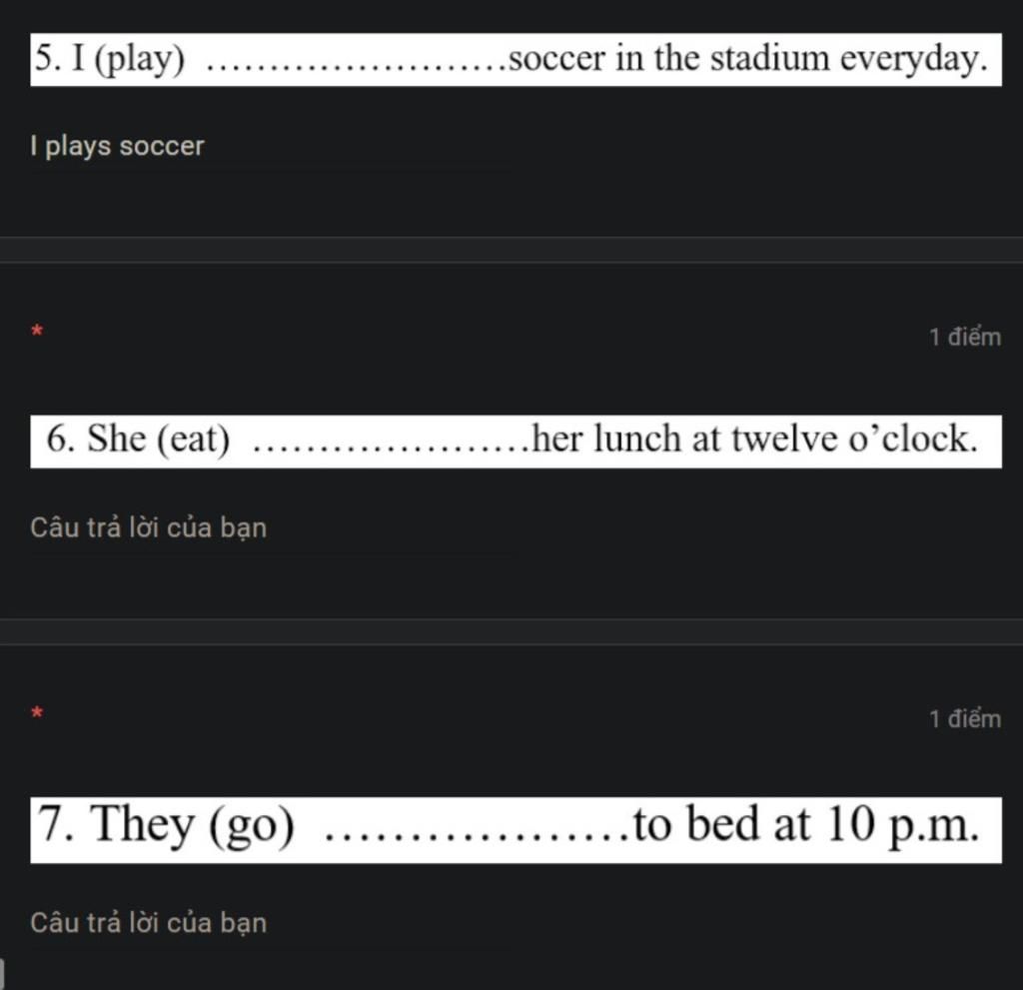Click the question number "7." in the image
This screenshot has width=1023, height=990.
56,826
